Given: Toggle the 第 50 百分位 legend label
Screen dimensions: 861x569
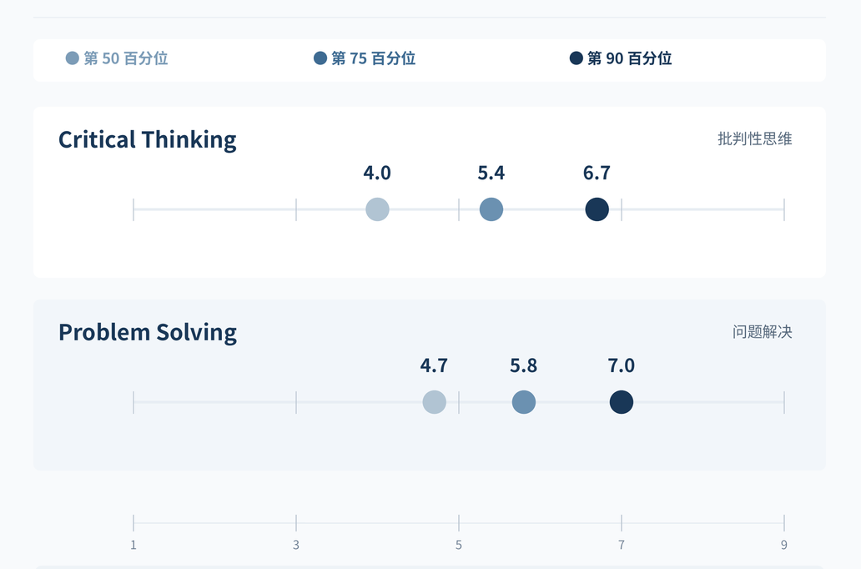Looking at the screenshot, I should click(126, 58).
